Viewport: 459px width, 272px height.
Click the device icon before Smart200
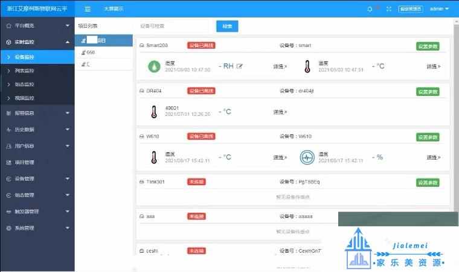(x=142, y=45)
